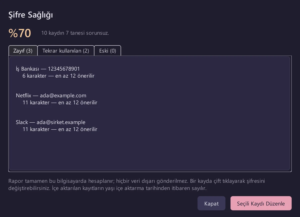This screenshot has height=217, width=300.
Task: Select the İş Bankası weak password entry
Action: tap(149, 72)
